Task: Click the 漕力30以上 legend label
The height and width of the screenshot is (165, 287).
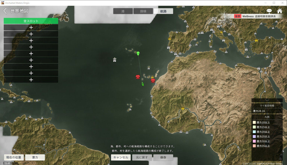Action: (263, 141)
